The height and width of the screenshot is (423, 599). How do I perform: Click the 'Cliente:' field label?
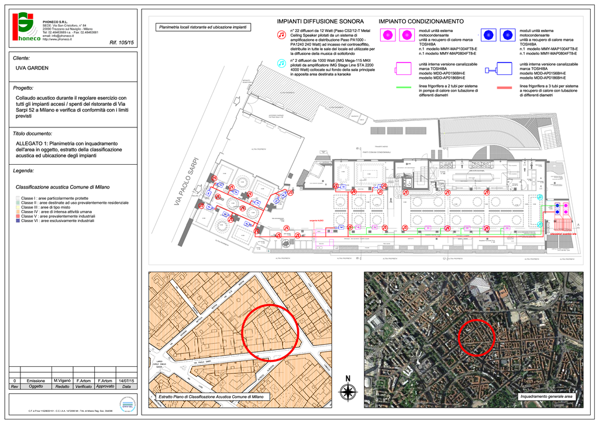point(22,58)
